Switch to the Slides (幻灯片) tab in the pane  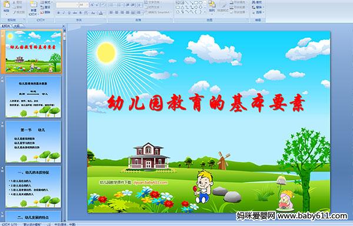tap(6, 26)
